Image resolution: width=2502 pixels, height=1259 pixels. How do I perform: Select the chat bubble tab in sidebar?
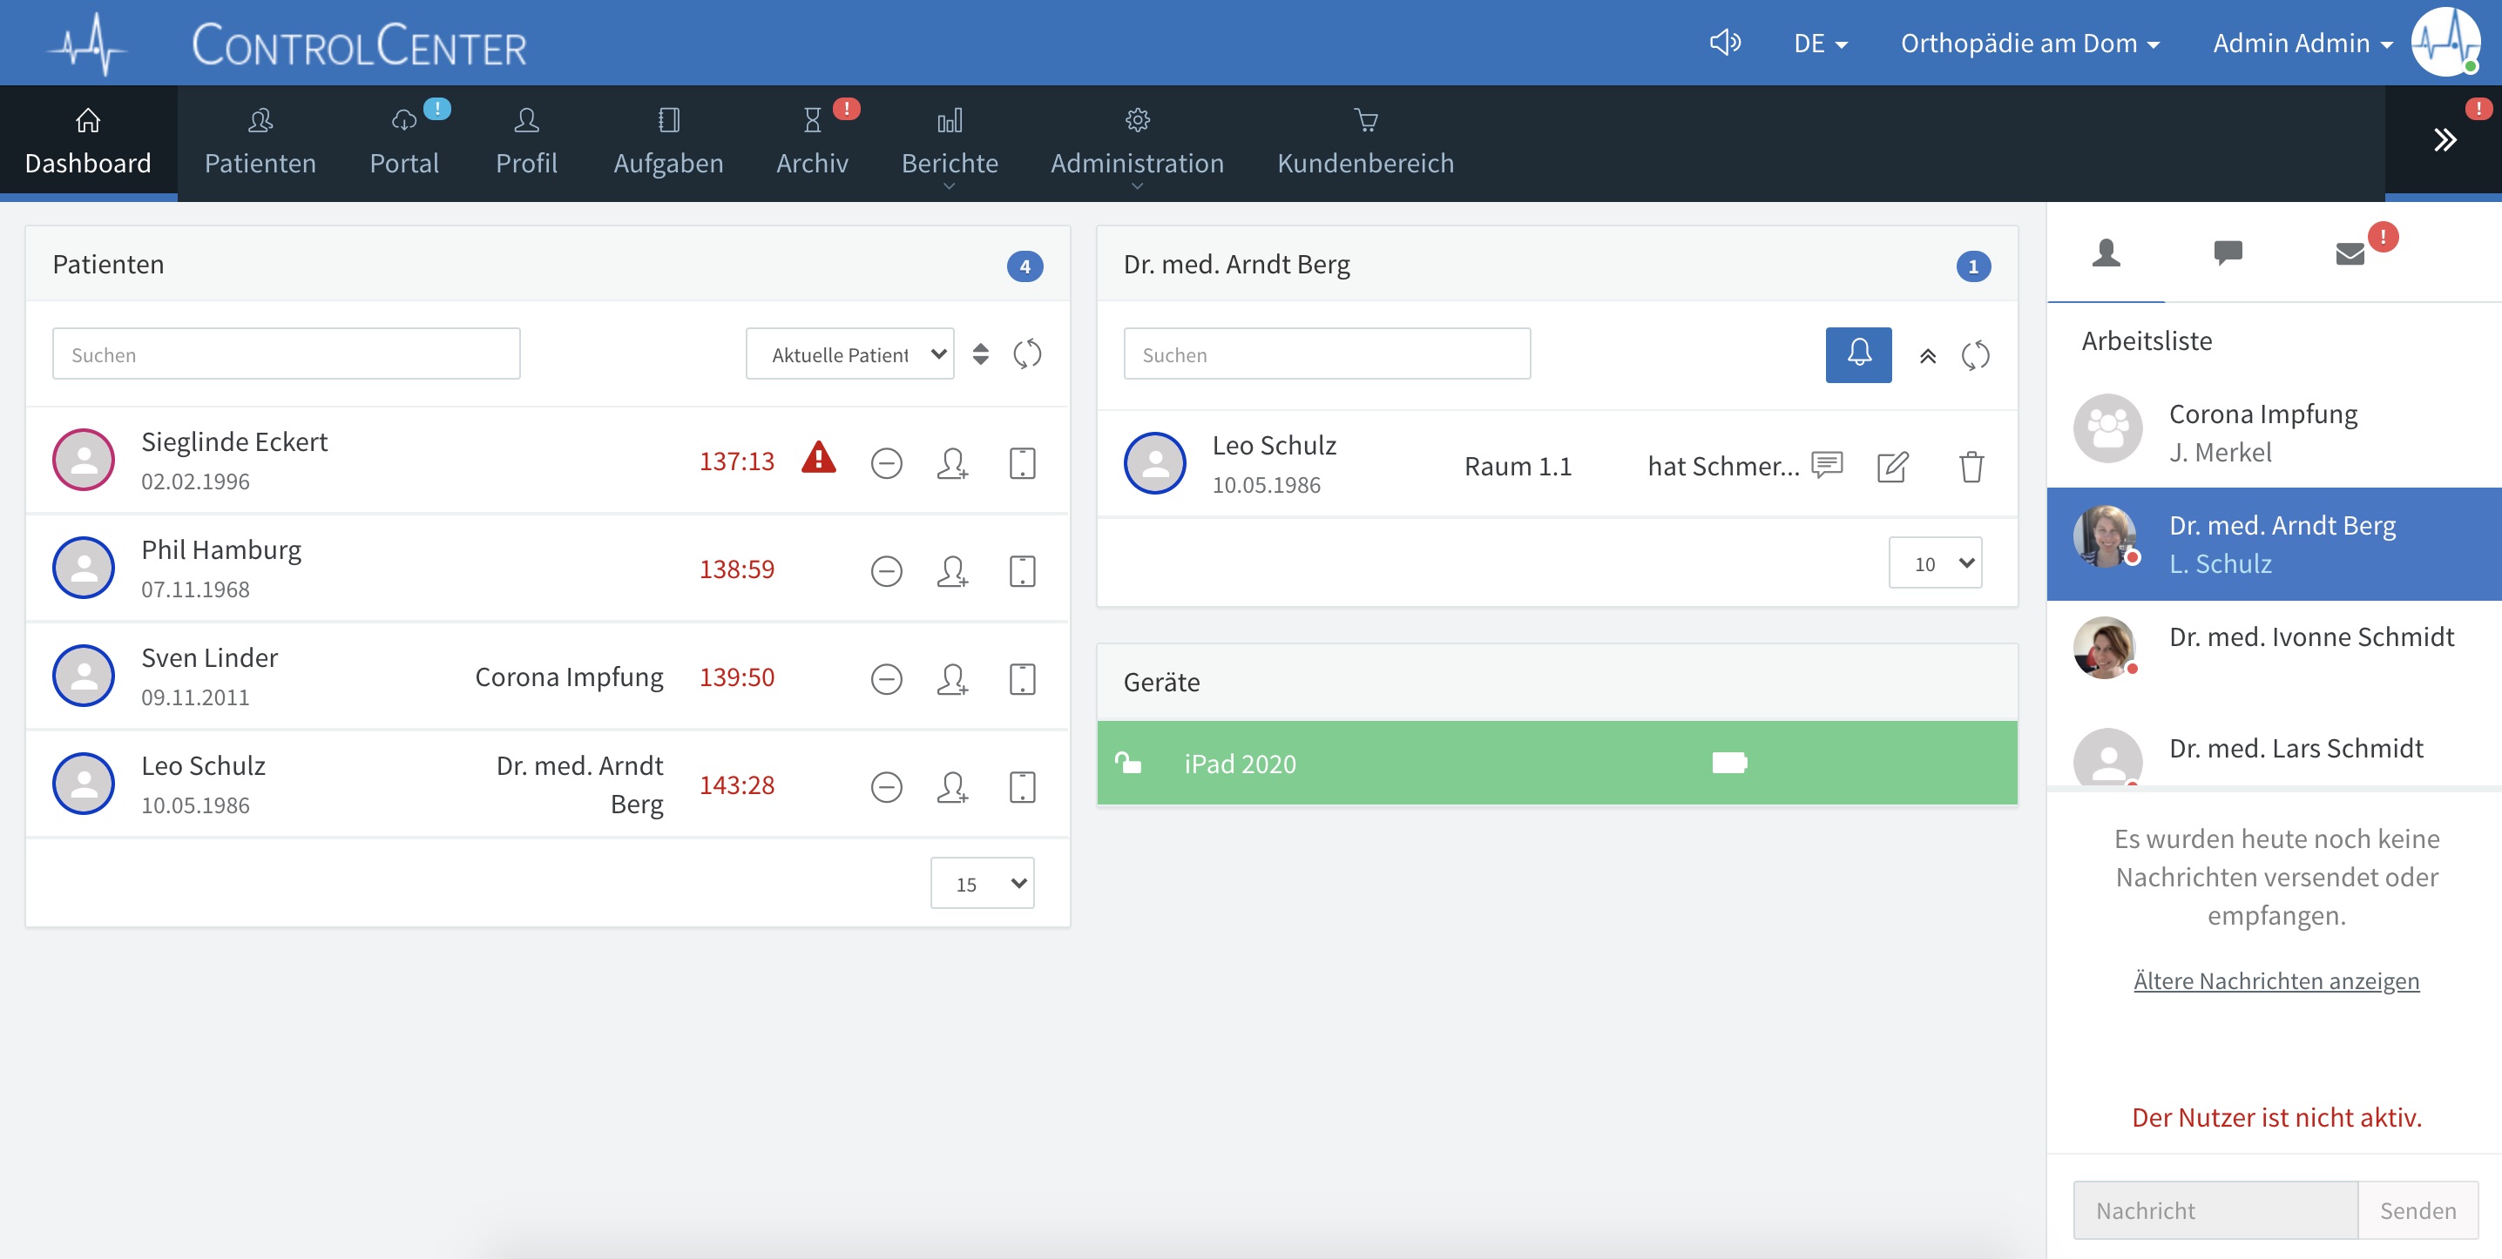tap(2228, 254)
